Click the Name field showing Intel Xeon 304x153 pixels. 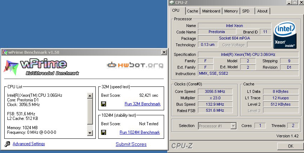234,26
